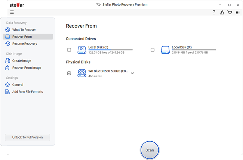Expand the WD Blue SN580 disk chevron
243x160 pixels.
(x=132, y=73)
